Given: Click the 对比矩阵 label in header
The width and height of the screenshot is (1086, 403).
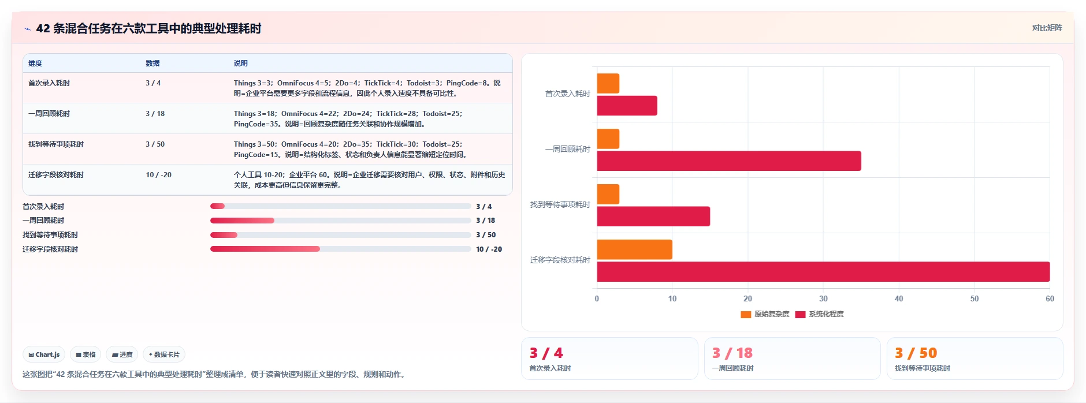Looking at the screenshot, I should coord(1047,28).
